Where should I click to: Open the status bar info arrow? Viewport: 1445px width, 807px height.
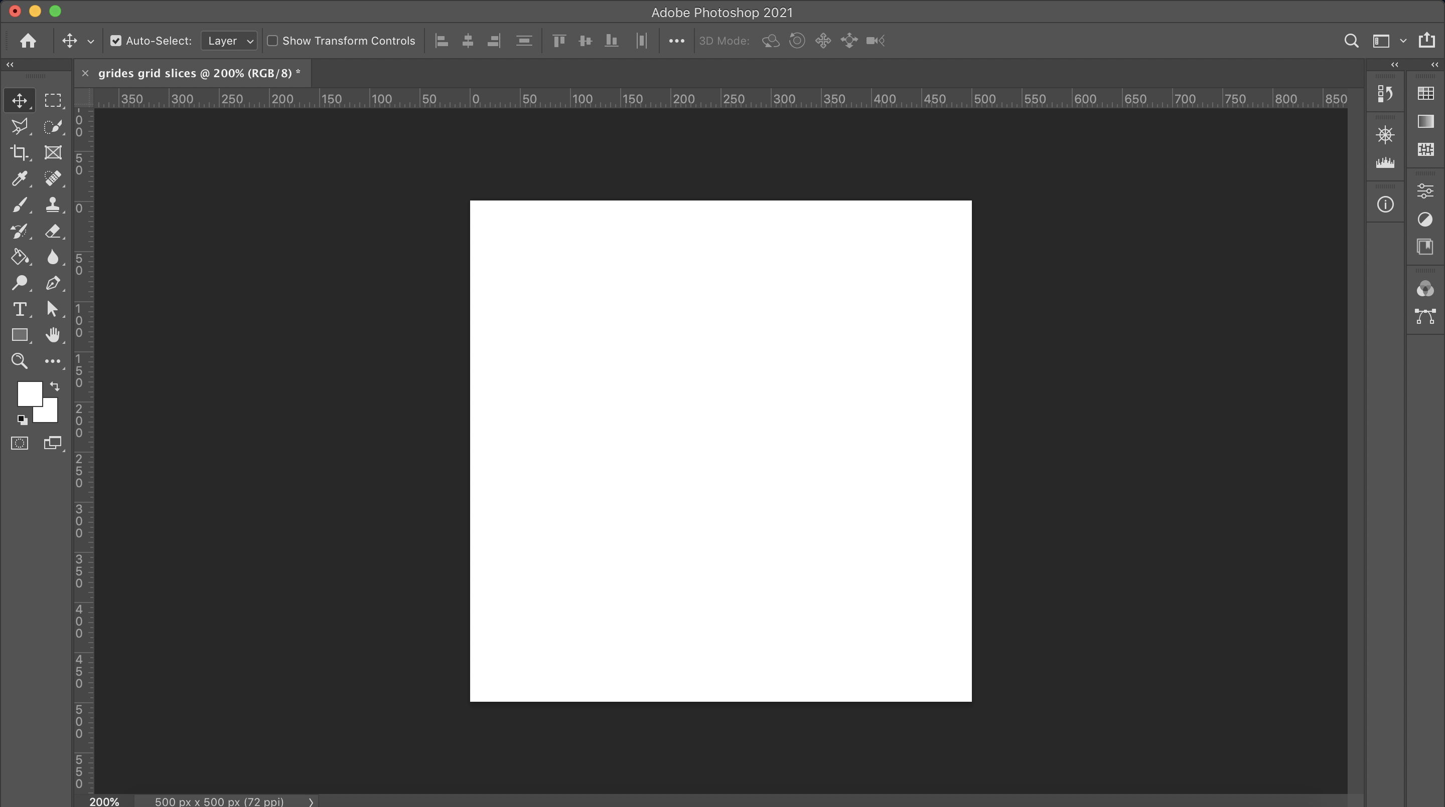pos(311,802)
